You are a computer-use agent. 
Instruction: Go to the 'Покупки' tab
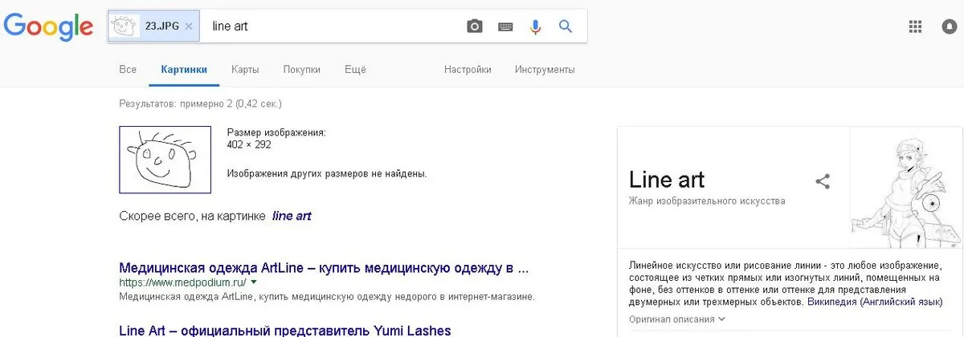[301, 70]
